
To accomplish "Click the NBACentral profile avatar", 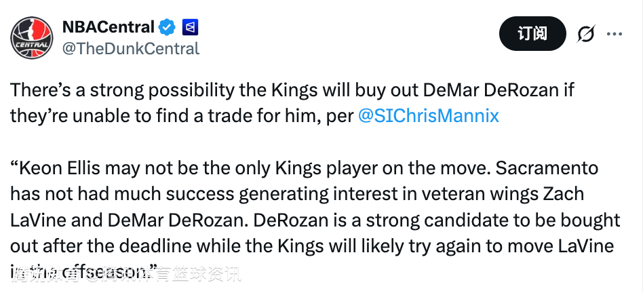I will (31, 38).
